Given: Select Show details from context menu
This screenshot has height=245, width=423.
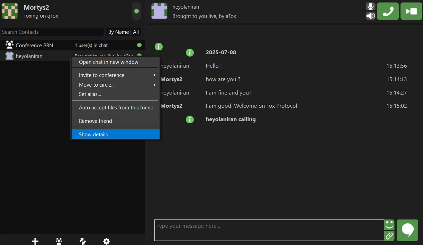Looking at the screenshot, I should [116, 135].
